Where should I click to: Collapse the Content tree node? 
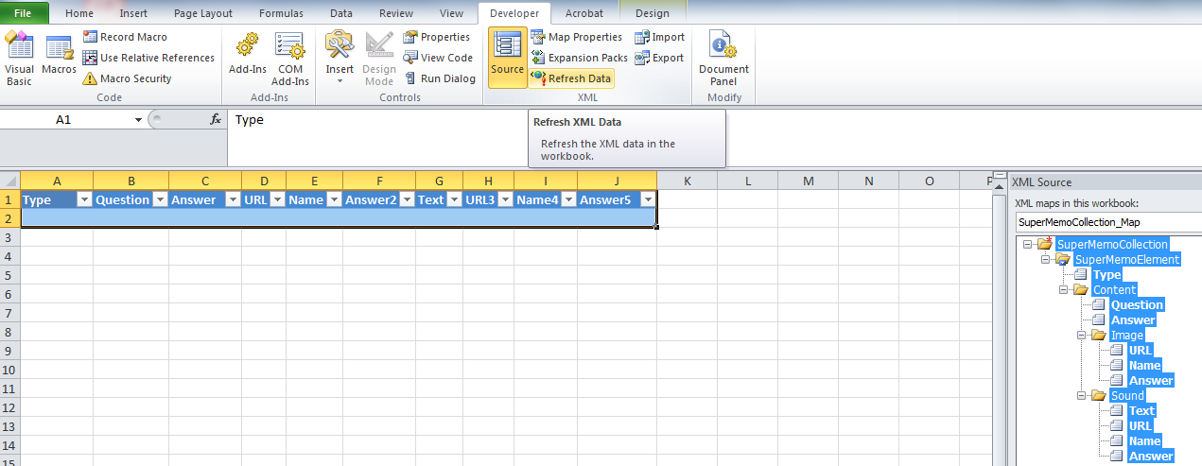point(1064,290)
